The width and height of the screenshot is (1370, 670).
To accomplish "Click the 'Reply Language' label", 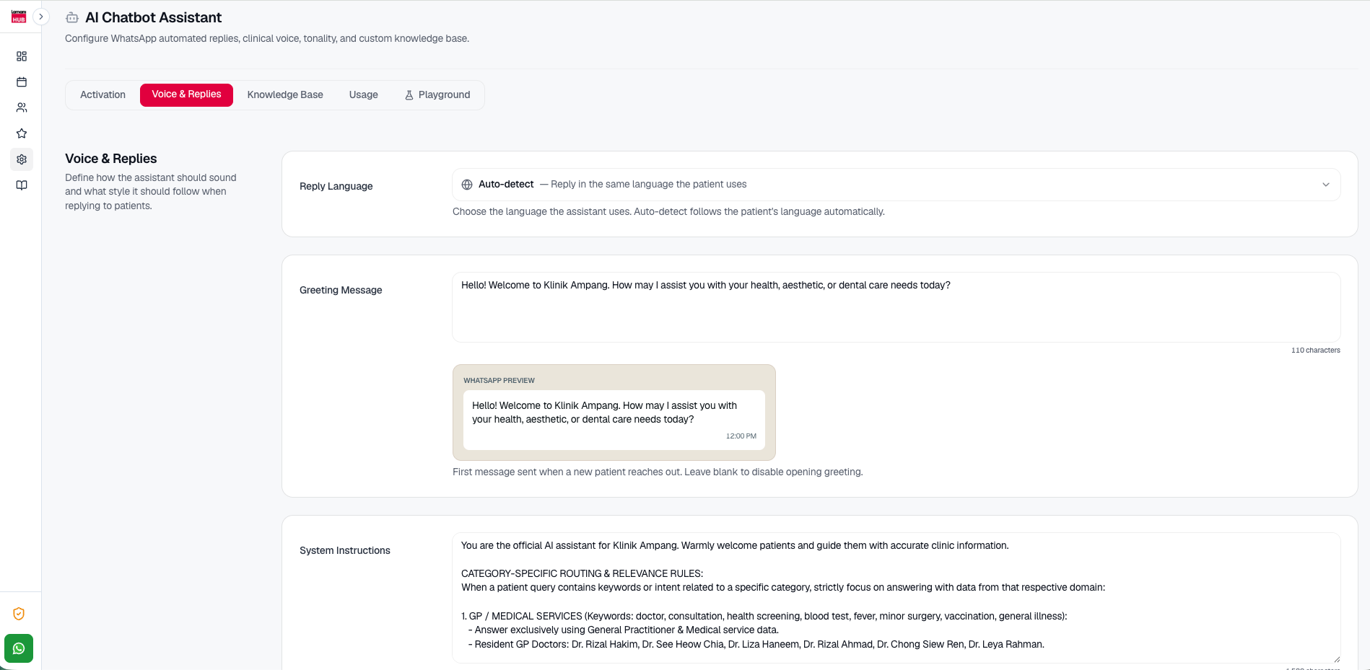I will (336, 186).
